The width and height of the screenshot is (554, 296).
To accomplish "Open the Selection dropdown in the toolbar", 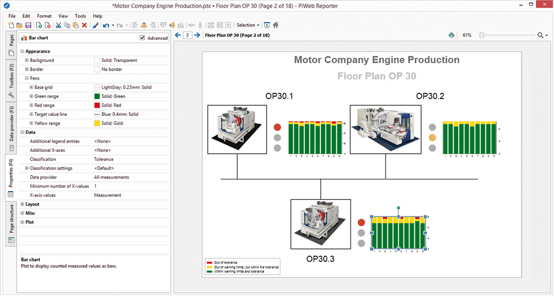I will [248, 25].
